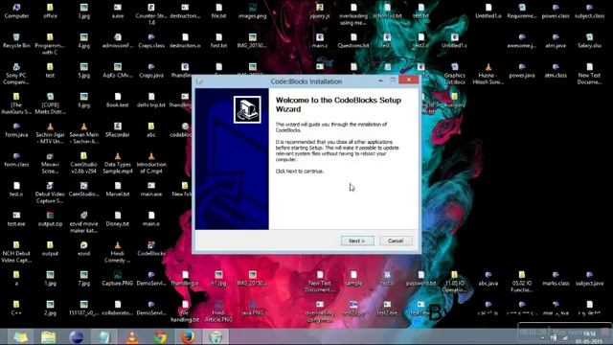Select the Capture.PNG file icon
Screen dimensions: 613x345
pyautogui.click(x=118, y=279)
